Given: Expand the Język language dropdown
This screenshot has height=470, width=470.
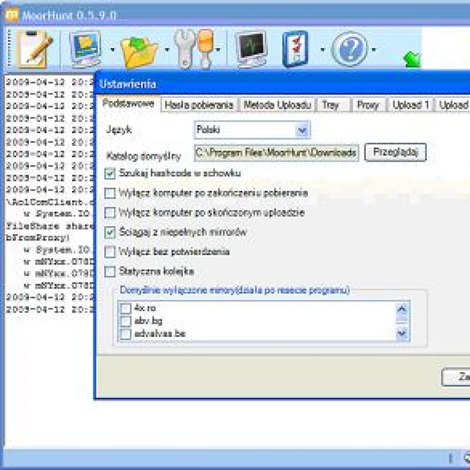Looking at the screenshot, I should [x=302, y=130].
